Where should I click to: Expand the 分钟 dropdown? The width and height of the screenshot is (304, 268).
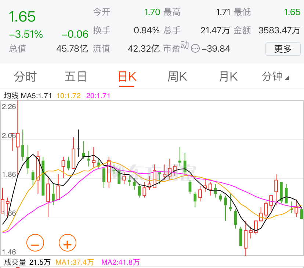pyautogui.click(x=275, y=77)
